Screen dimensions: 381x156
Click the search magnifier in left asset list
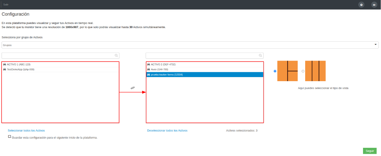(x=117, y=56)
